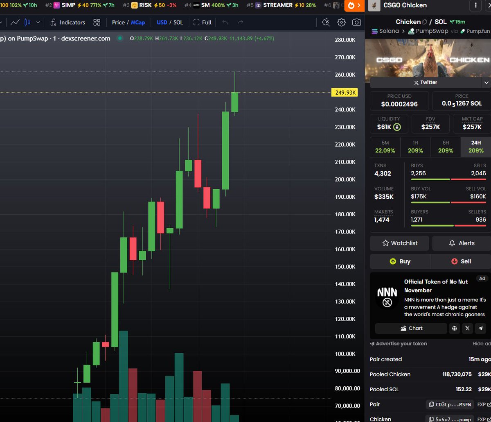491x422 pixels.
Task: Click the 4,302 TXNS value
Action: [383, 173]
